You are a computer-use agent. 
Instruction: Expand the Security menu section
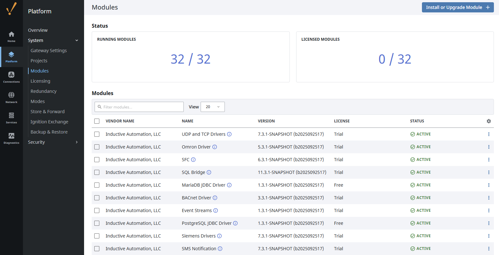[76, 142]
